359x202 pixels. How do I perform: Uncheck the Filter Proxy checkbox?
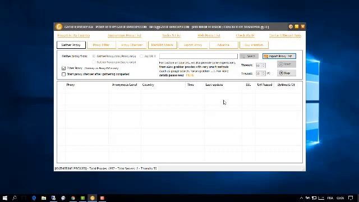click(x=63, y=68)
